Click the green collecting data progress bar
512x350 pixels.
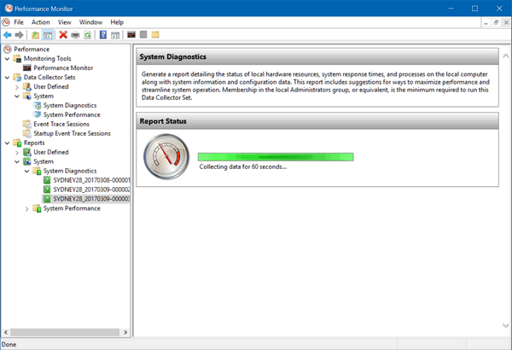(x=276, y=157)
